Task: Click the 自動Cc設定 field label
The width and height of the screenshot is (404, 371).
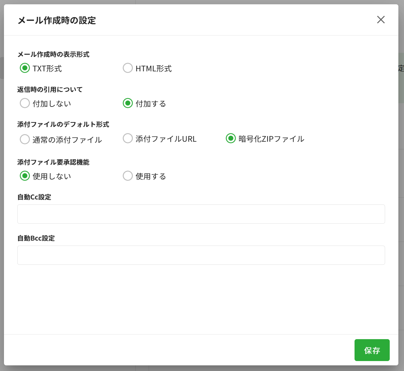Action: tap(34, 197)
